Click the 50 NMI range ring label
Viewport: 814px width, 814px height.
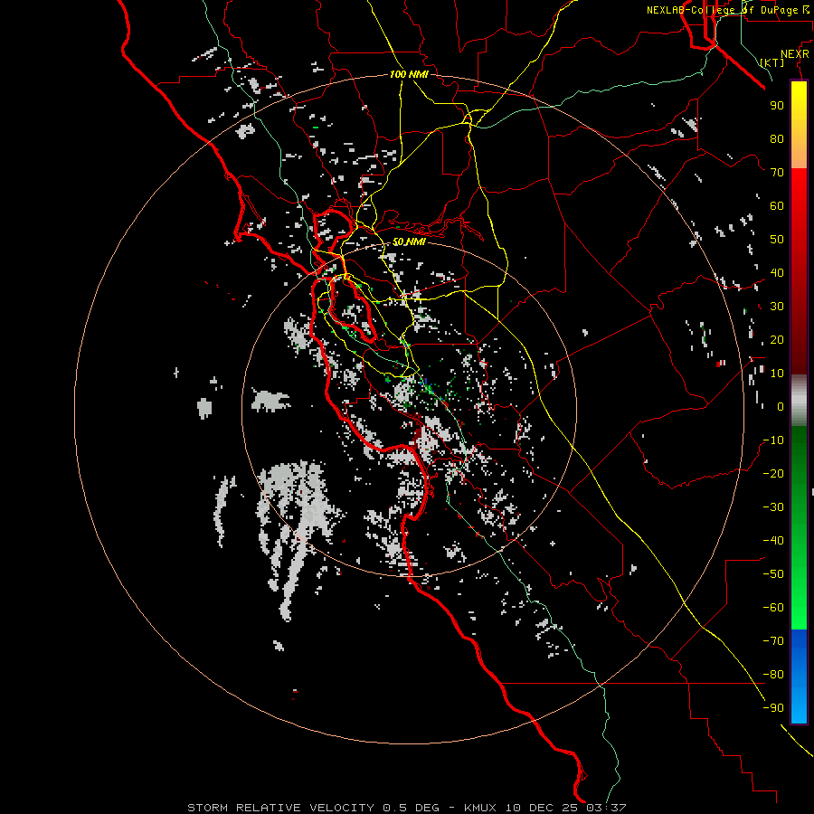(409, 241)
